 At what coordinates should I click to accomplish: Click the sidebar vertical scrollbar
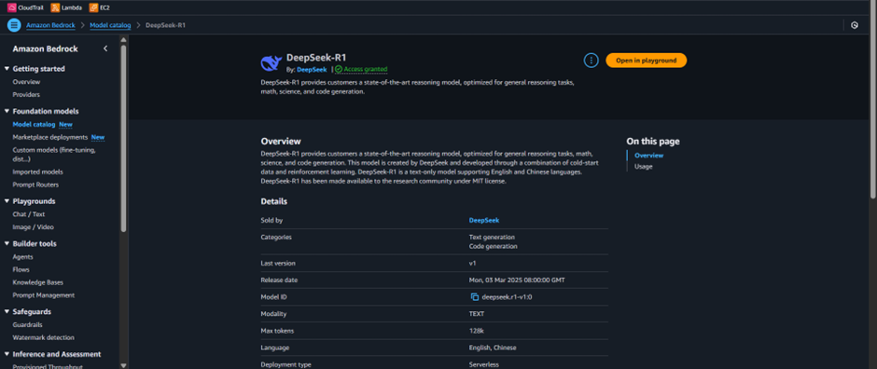coord(123,140)
